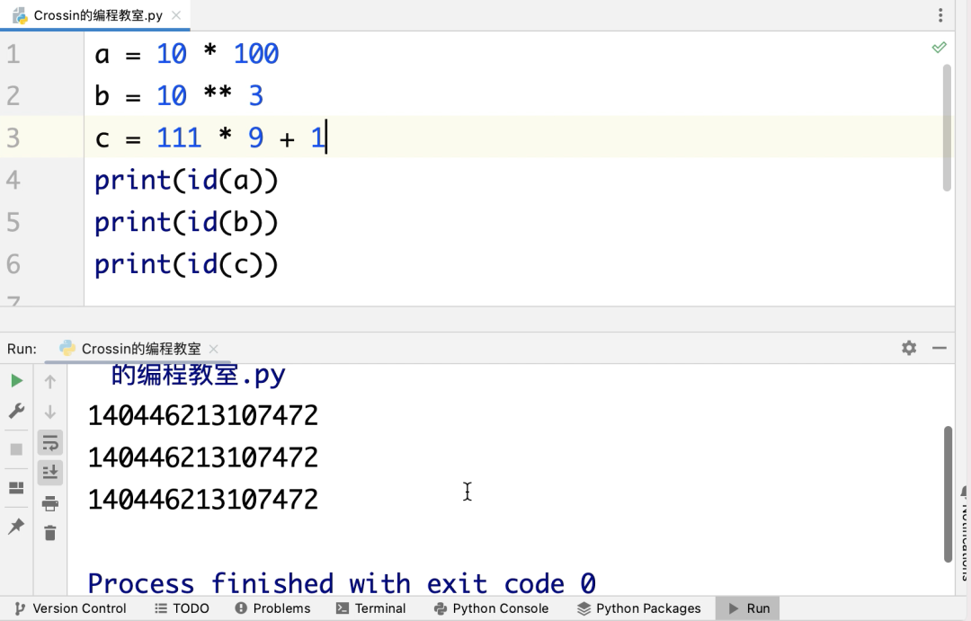Viewport: 971px width, 621px height.
Task: Select the Crossin的编程教室.py editor tab
Action: pos(94,15)
